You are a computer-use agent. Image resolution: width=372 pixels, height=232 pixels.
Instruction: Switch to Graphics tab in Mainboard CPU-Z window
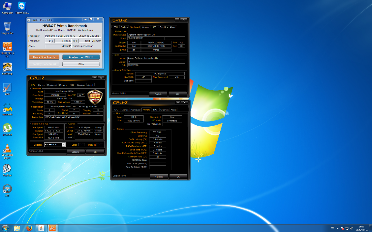pyautogui.click(x=164, y=27)
